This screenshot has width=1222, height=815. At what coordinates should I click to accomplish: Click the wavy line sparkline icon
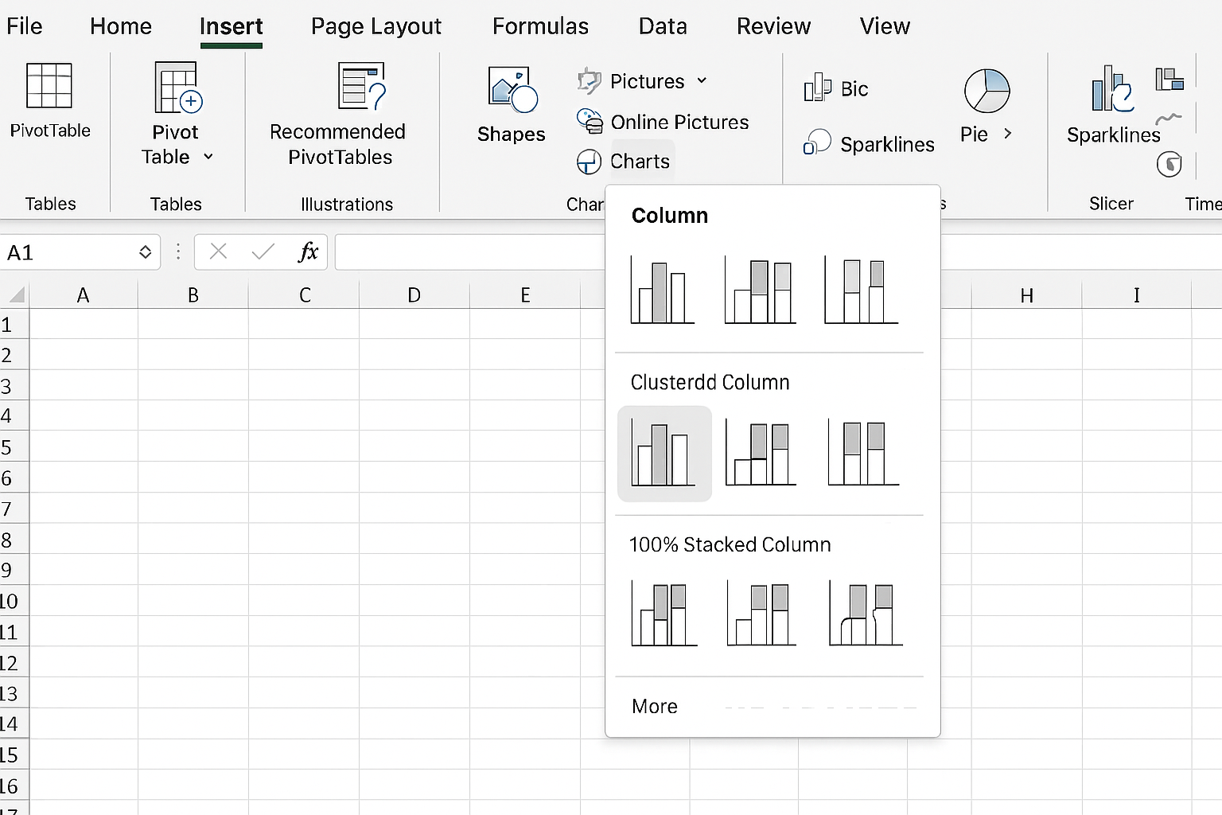pyautogui.click(x=1169, y=119)
